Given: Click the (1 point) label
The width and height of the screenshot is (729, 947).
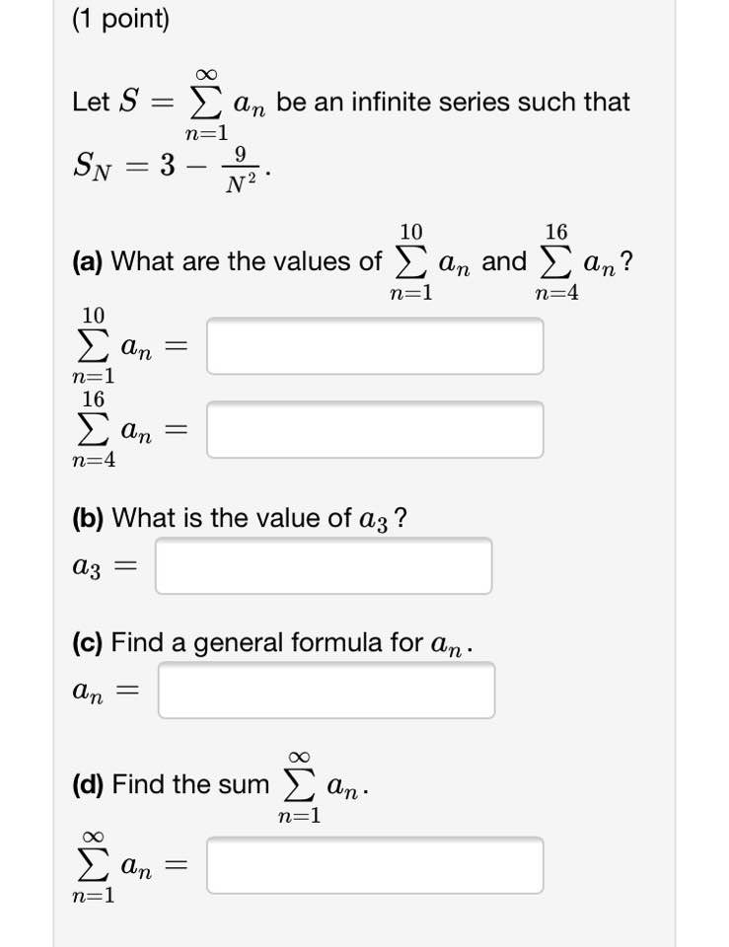Looking at the screenshot, I should [120, 20].
